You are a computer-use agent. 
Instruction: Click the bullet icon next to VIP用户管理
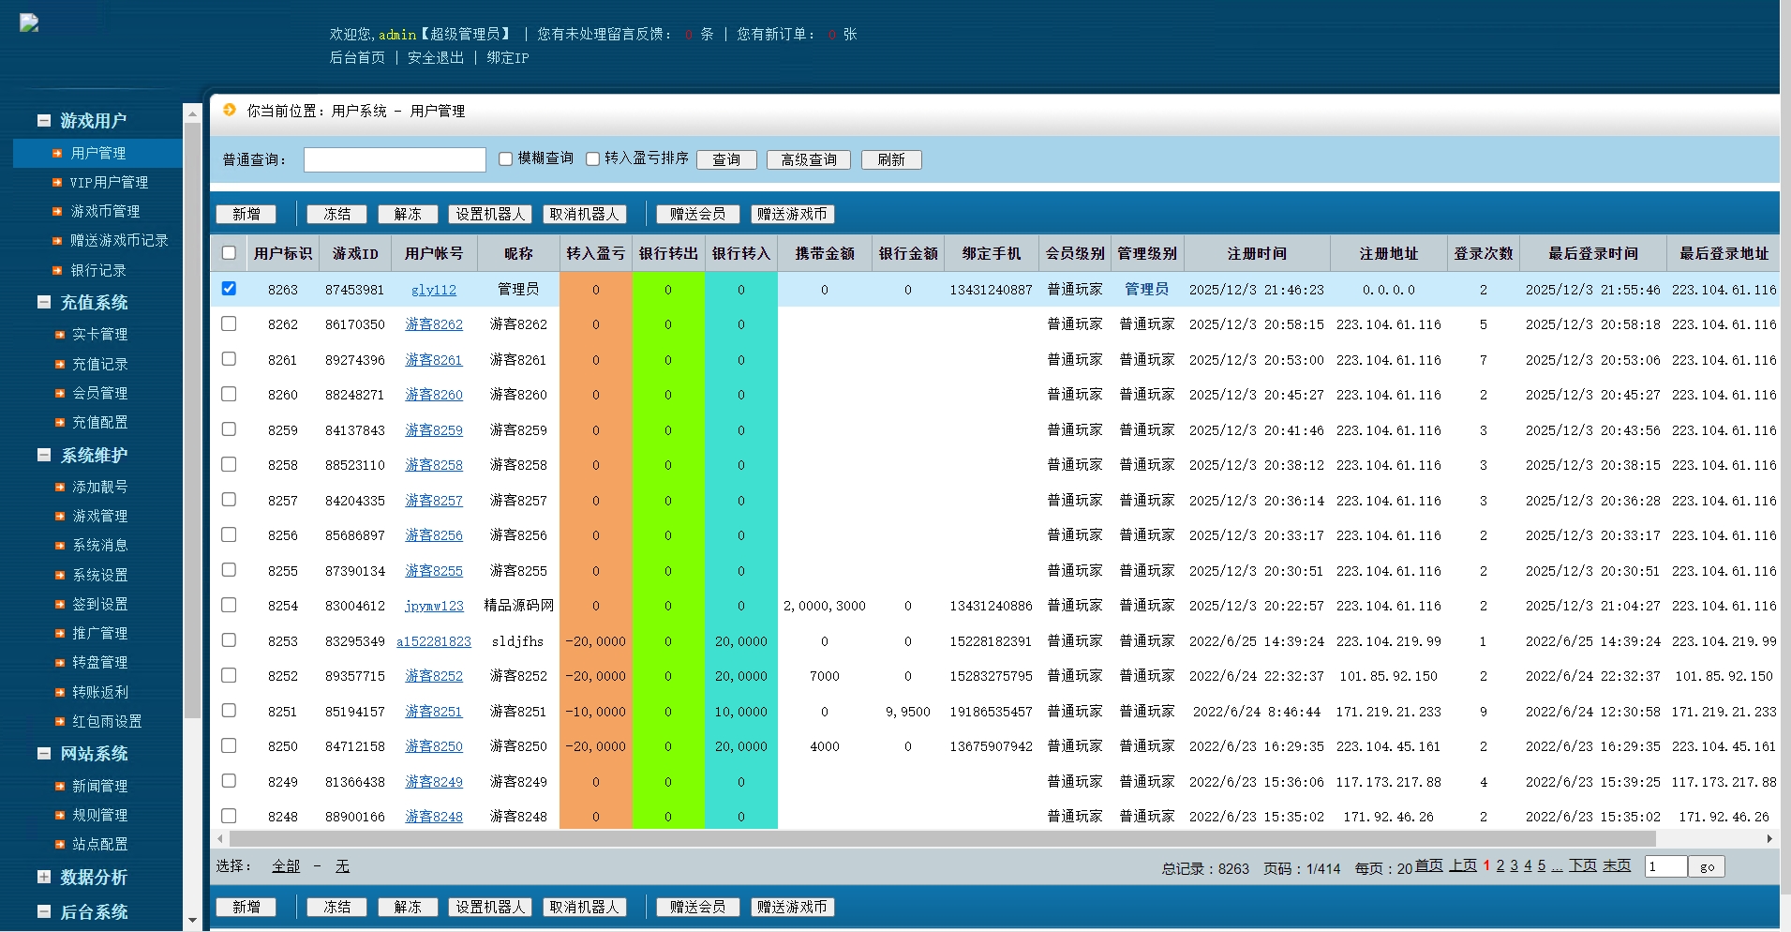coord(57,183)
